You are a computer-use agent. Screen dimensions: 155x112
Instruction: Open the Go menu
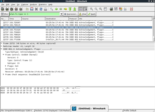pyautogui.click(x=18, y=5)
